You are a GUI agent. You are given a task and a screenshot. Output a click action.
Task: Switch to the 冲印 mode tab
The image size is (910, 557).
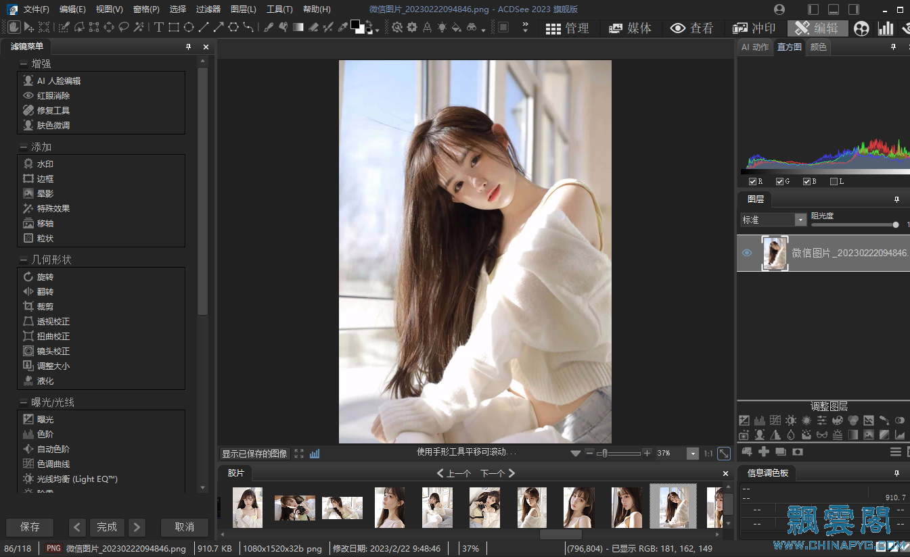pos(754,28)
